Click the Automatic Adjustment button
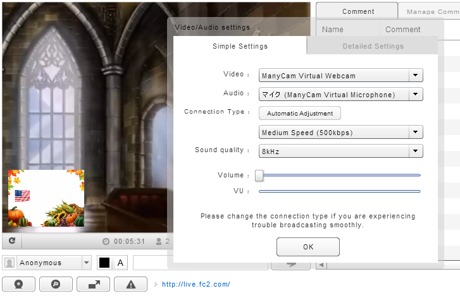The image size is (460, 298). (x=300, y=113)
